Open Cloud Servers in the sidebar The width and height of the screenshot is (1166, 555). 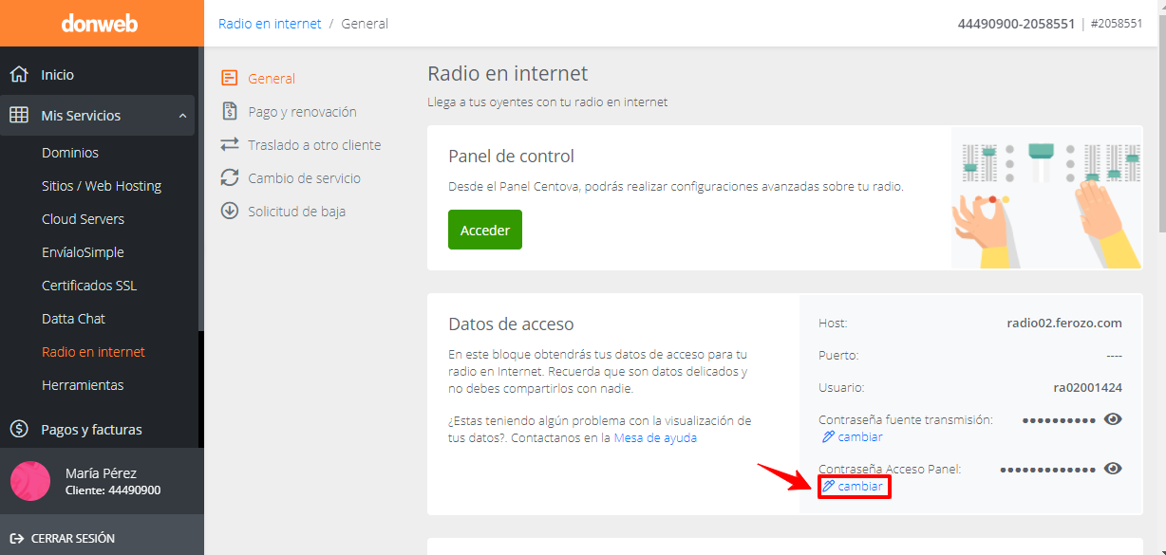click(x=83, y=219)
